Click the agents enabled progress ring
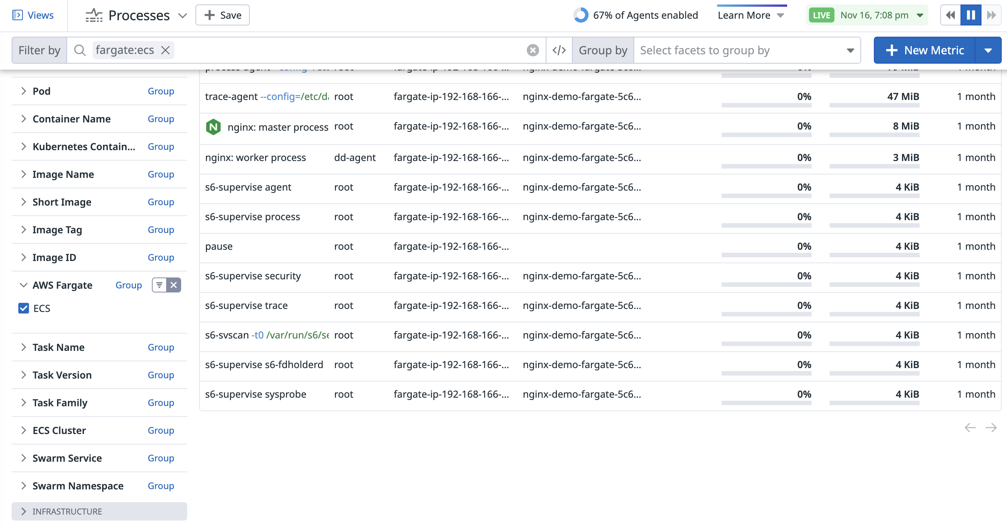Screen dimensions: 1007x525 pyautogui.click(x=581, y=15)
